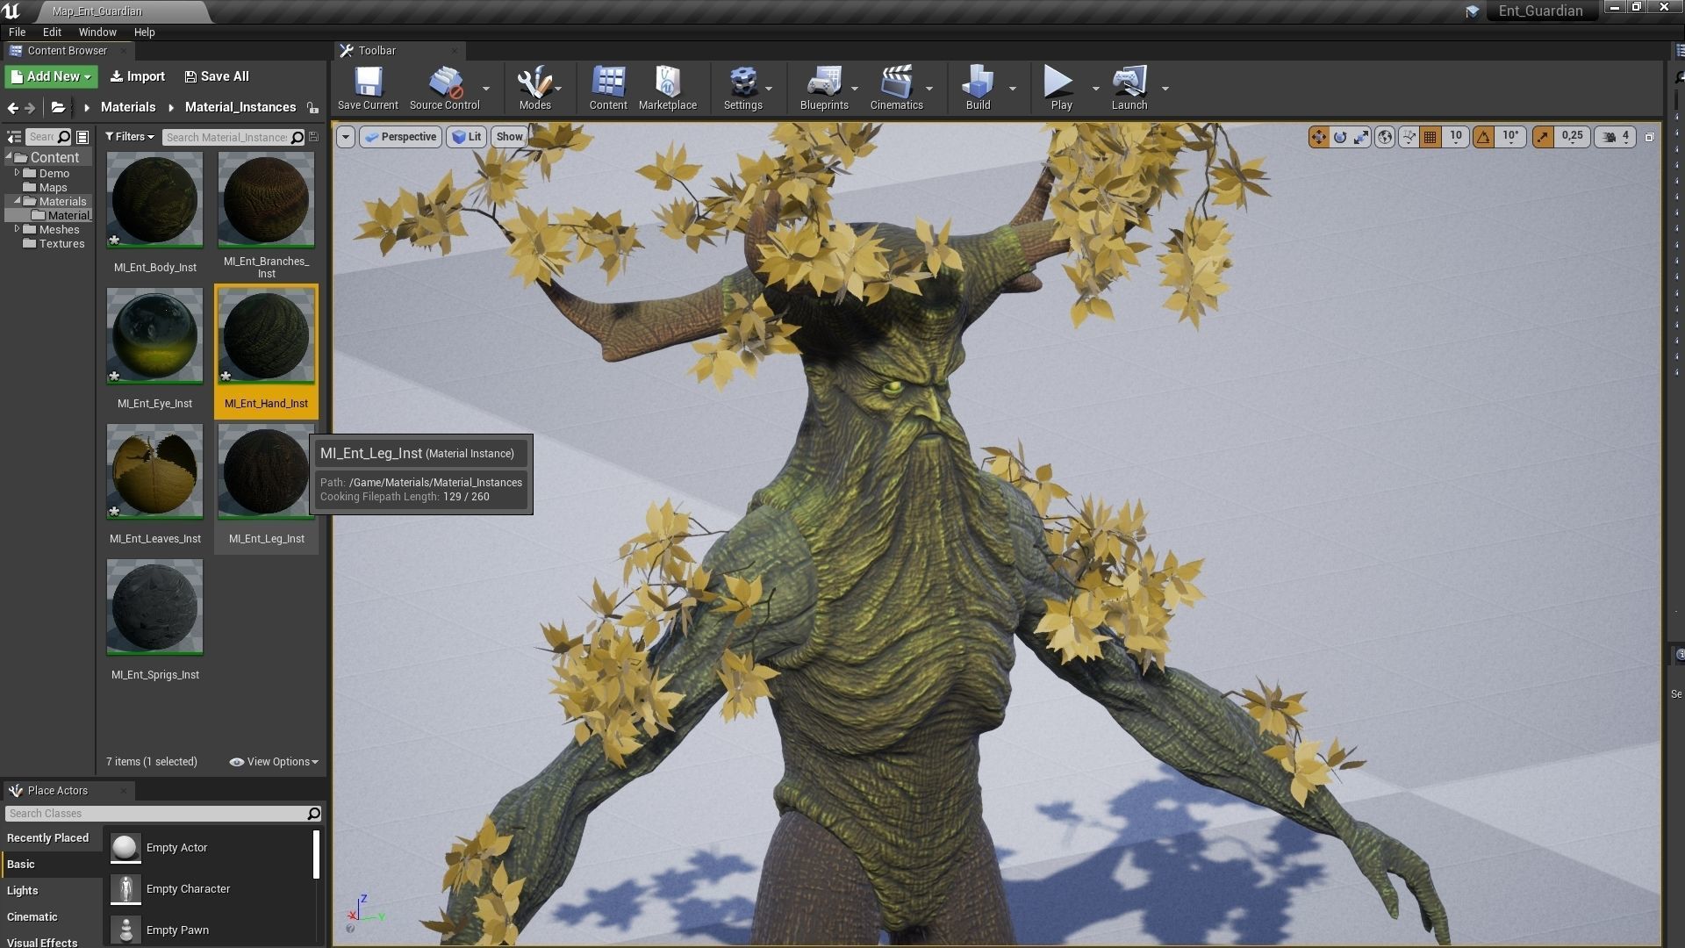
Task: Select the Lights category
Action: point(50,890)
